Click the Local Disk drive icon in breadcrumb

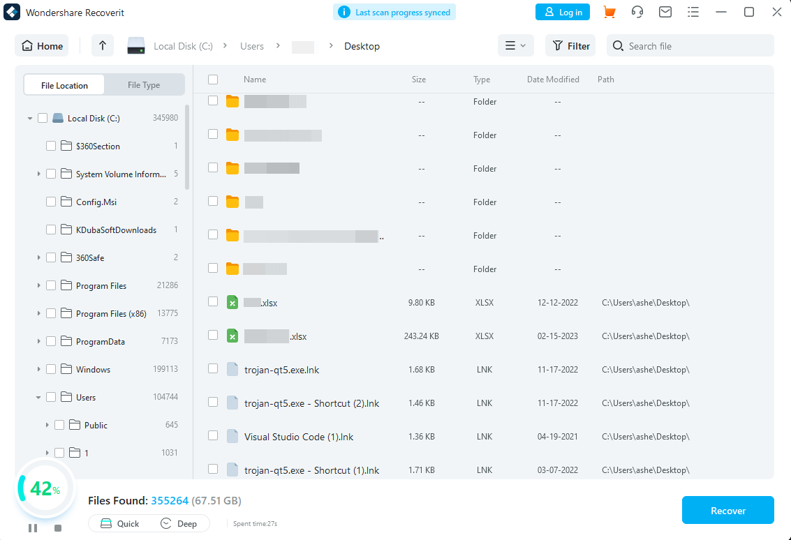point(136,46)
